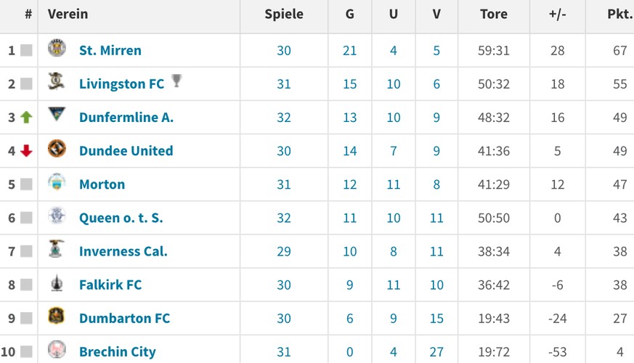
Task: Click the red down arrow at rank 4
Action: click(x=26, y=151)
